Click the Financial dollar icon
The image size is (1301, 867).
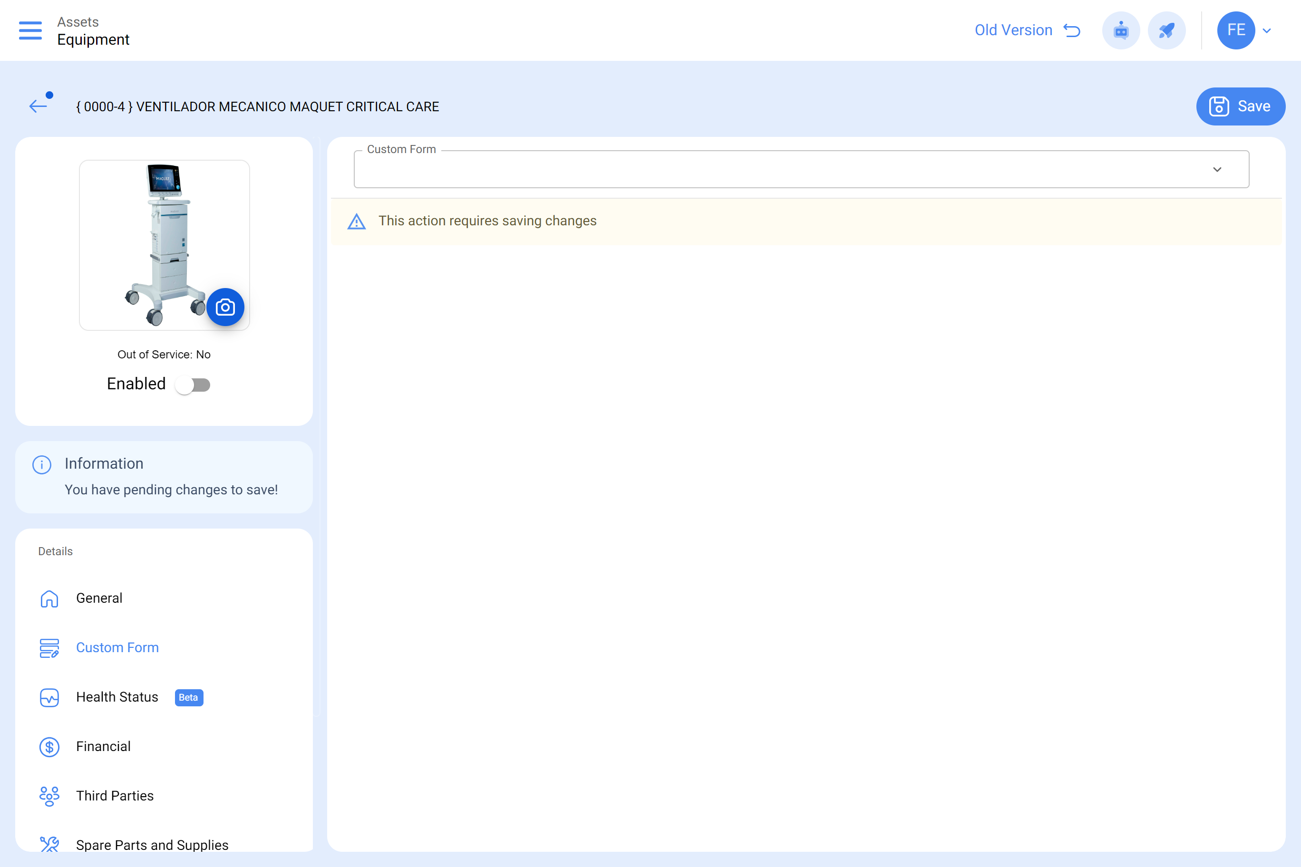[x=49, y=747]
